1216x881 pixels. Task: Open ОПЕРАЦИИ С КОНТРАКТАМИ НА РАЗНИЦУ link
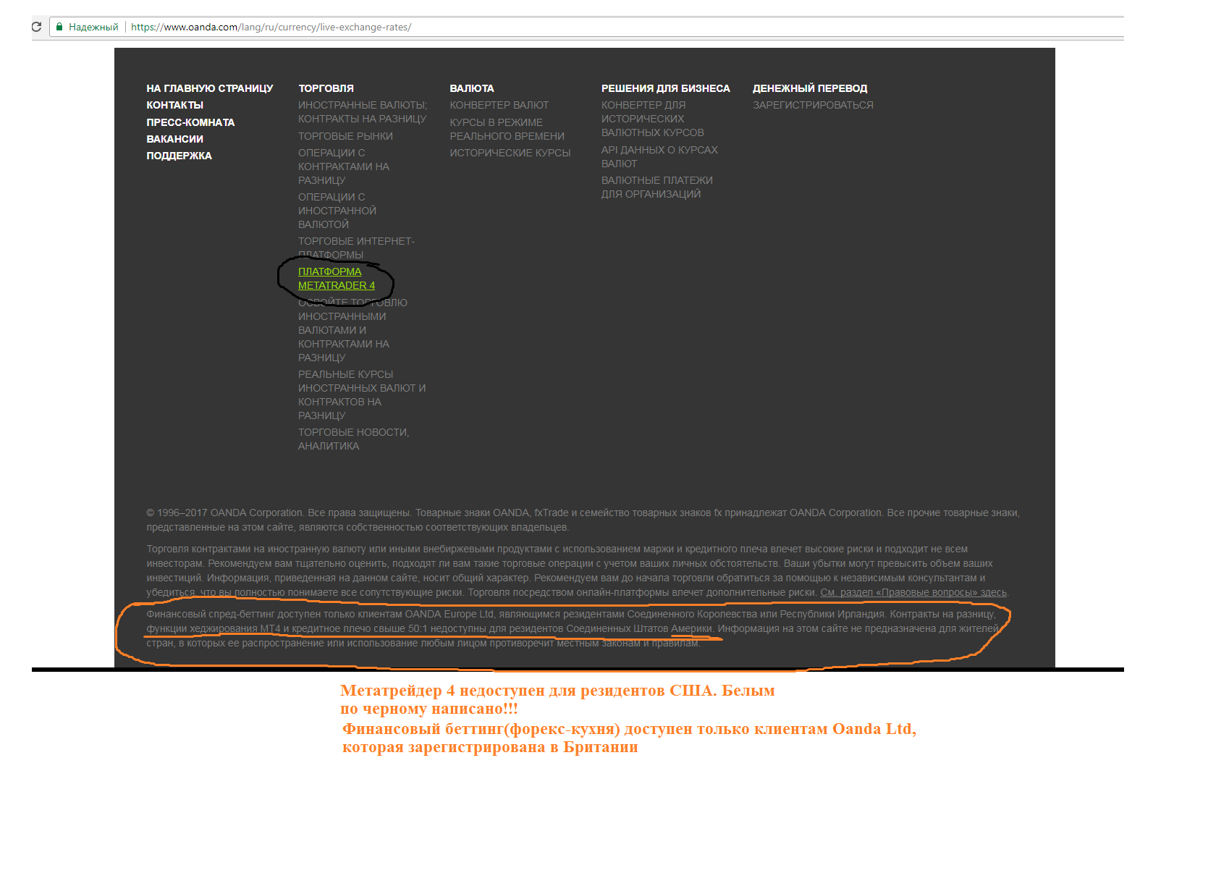344,166
